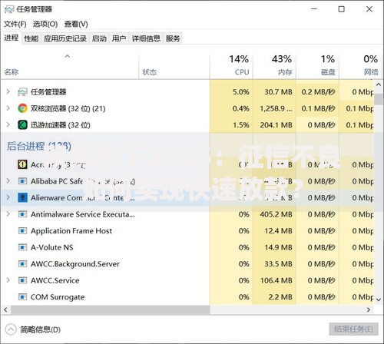Click the 204.1 MB memory value
The image size is (384, 344).
point(276,125)
